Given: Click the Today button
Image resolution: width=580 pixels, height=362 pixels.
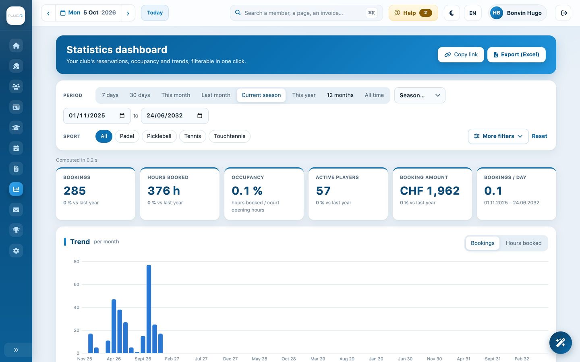Looking at the screenshot, I should [x=155, y=13].
